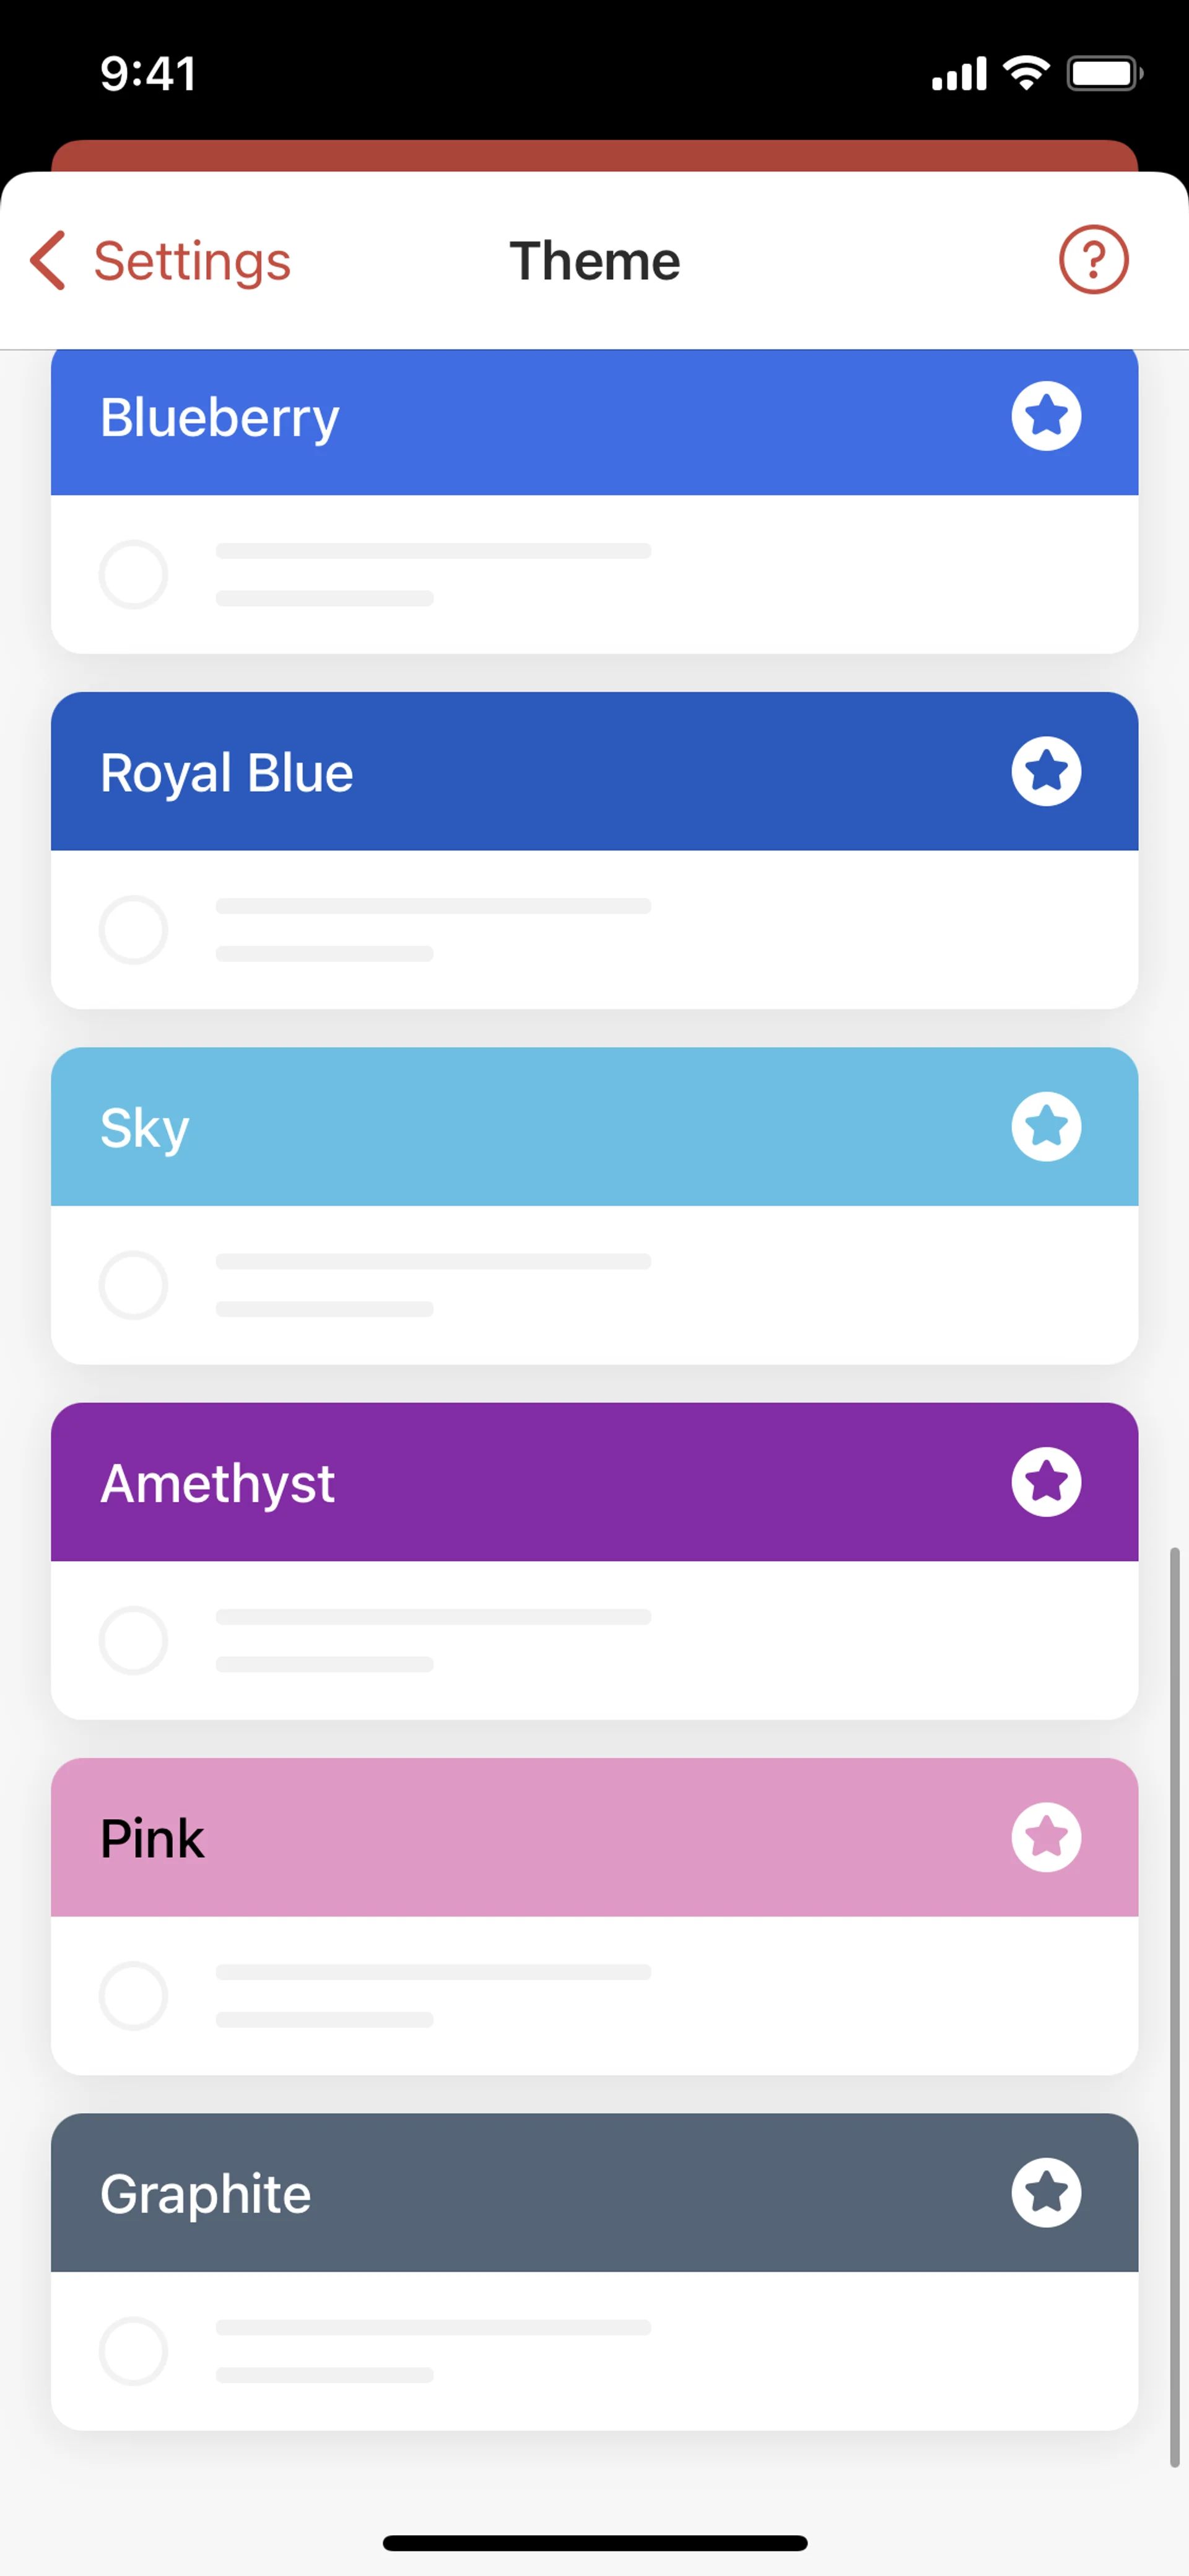Image resolution: width=1189 pixels, height=2576 pixels.
Task: Tap the Royal Blue star badge
Action: click(x=1045, y=771)
